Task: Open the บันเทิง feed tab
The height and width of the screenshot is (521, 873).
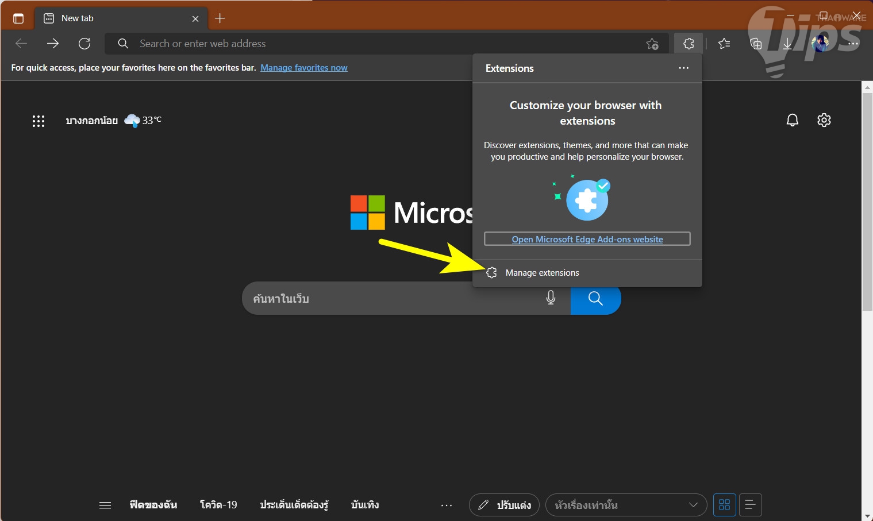Action: 365,505
